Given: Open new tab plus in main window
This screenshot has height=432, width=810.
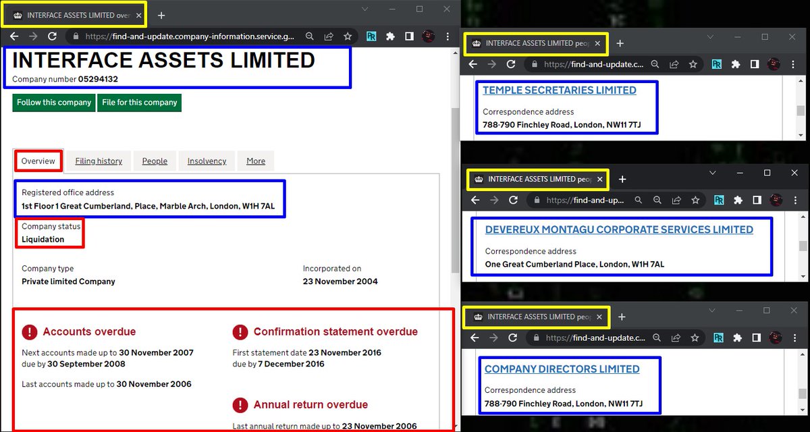Looking at the screenshot, I should coord(161,15).
